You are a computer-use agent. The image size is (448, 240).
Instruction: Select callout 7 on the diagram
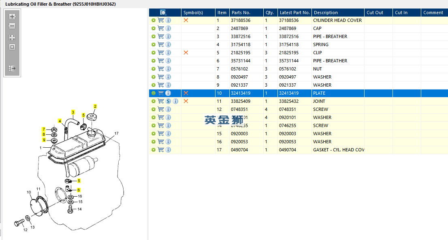click(44, 129)
